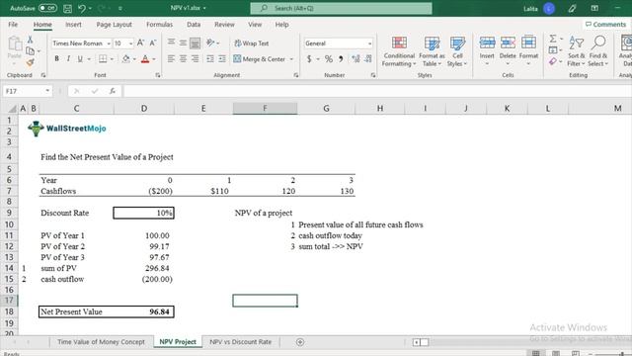Switch to the Insert ribbon tab

click(73, 25)
